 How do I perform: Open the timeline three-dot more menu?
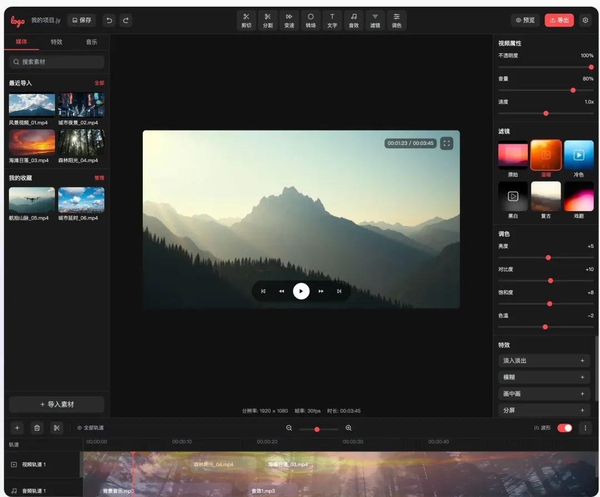584,428
